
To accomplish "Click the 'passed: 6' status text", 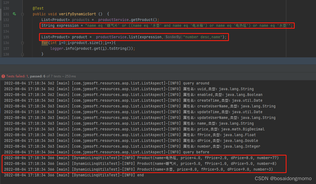I will [38, 76].
